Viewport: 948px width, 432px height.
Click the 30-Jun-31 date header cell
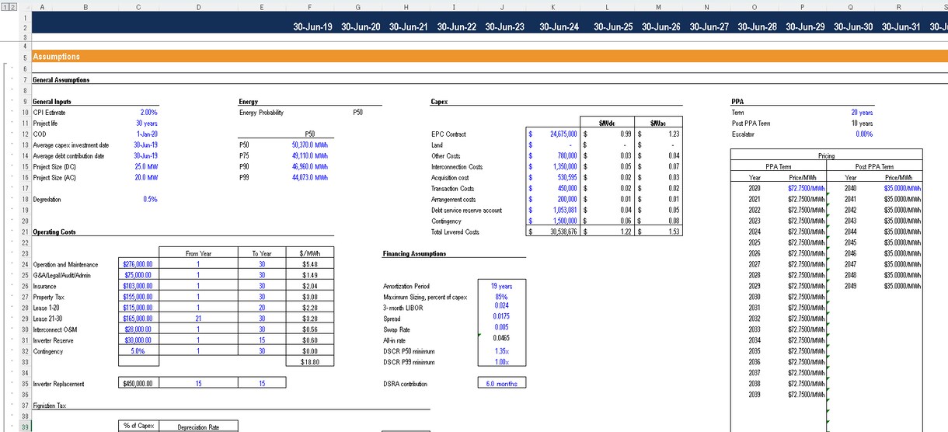coord(901,26)
